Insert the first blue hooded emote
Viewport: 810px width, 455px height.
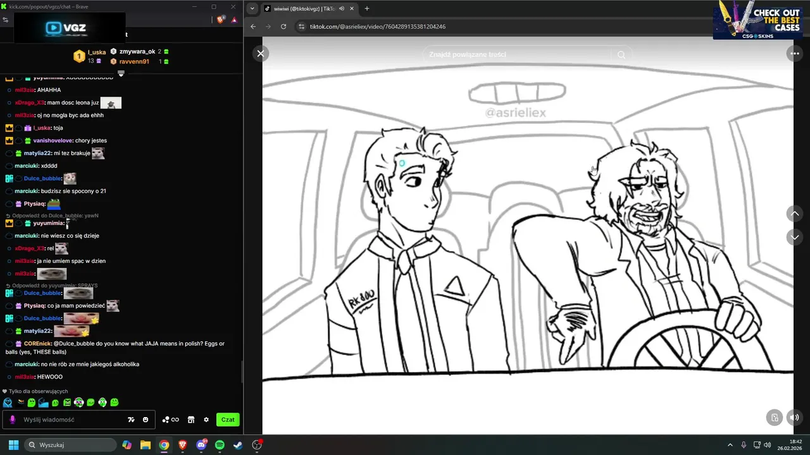pos(8,403)
